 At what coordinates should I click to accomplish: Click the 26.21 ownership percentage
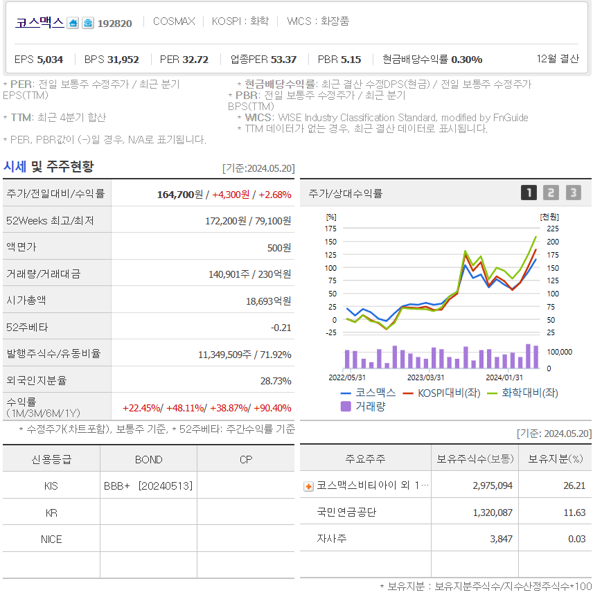click(x=574, y=486)
